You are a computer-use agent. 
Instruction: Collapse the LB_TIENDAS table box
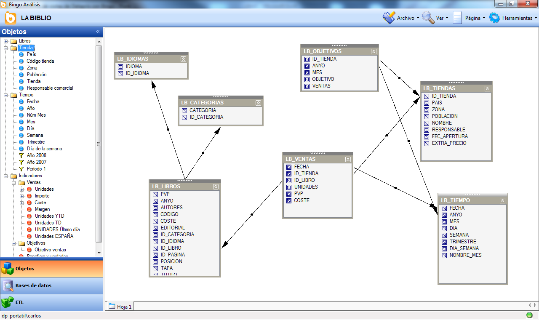click(x=487, y=88)
